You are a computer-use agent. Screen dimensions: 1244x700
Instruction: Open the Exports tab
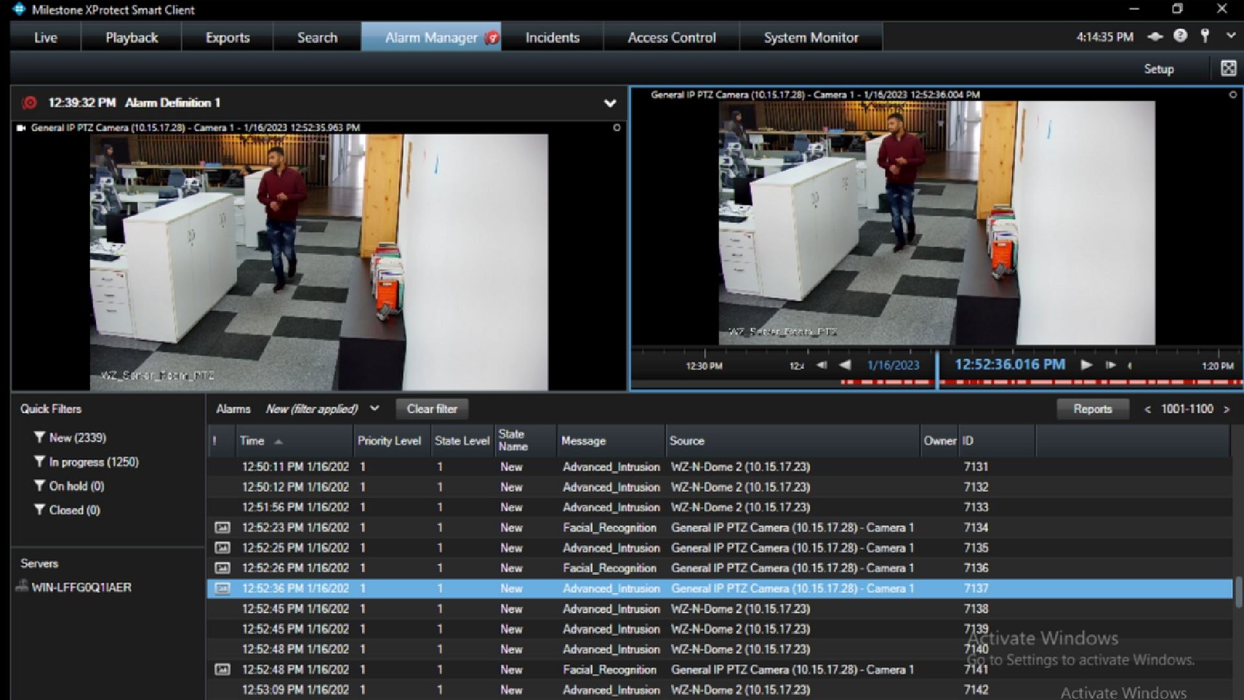(x=227, y=38)
